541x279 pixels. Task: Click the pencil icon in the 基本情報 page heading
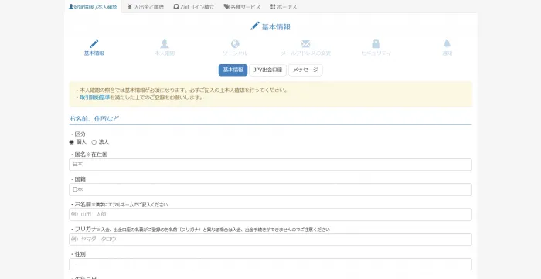pyautogui.click(x=255, y=26)
